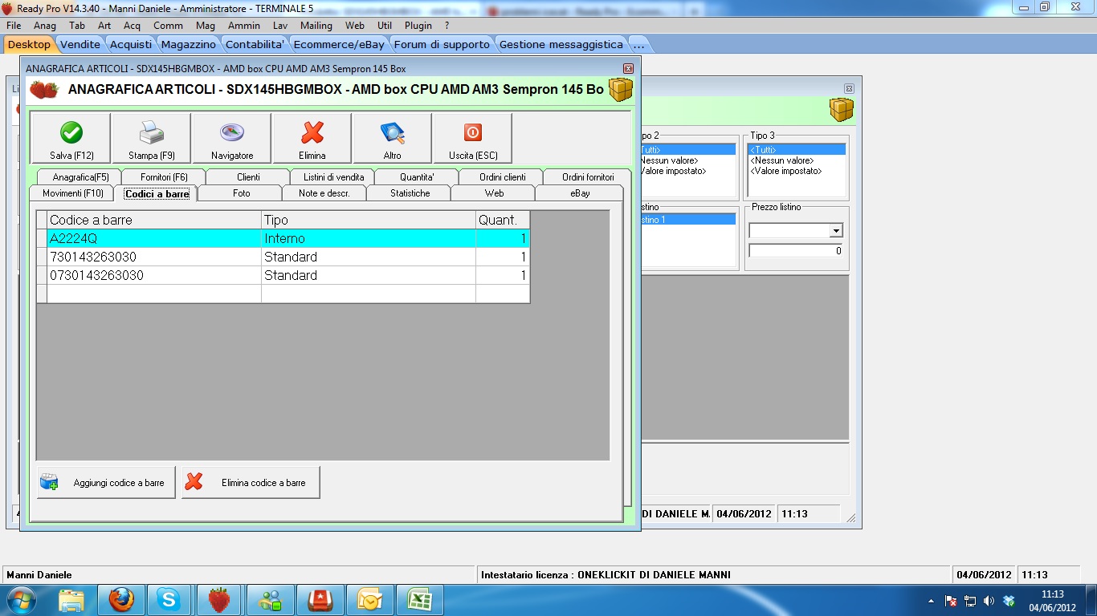Image resolution: width=1097 pixels, height=616 pixels.
Task: Click the yellow box icon in the Anagrafica Articoli header
Action: click(x=620, y=90)
